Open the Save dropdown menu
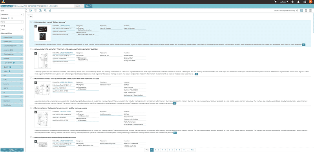Viewport: 314px width, 152px height. click(x=88, y=6)
